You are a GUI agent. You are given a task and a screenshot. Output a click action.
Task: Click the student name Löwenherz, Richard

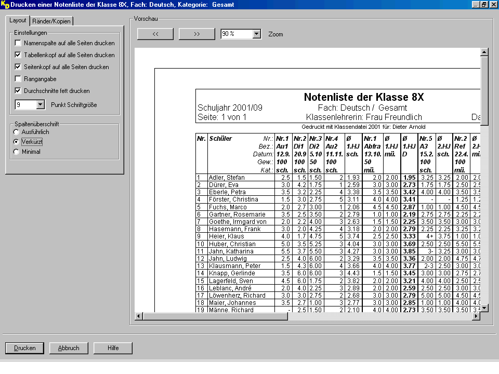click(x=237, y=296)
